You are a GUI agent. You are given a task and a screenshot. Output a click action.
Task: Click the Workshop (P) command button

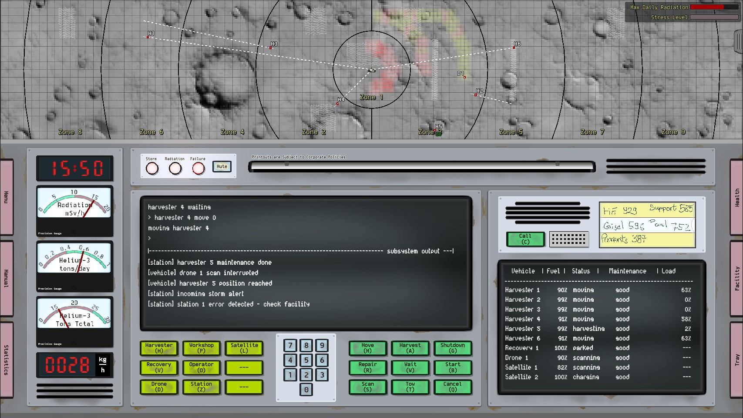coord(201,348)
